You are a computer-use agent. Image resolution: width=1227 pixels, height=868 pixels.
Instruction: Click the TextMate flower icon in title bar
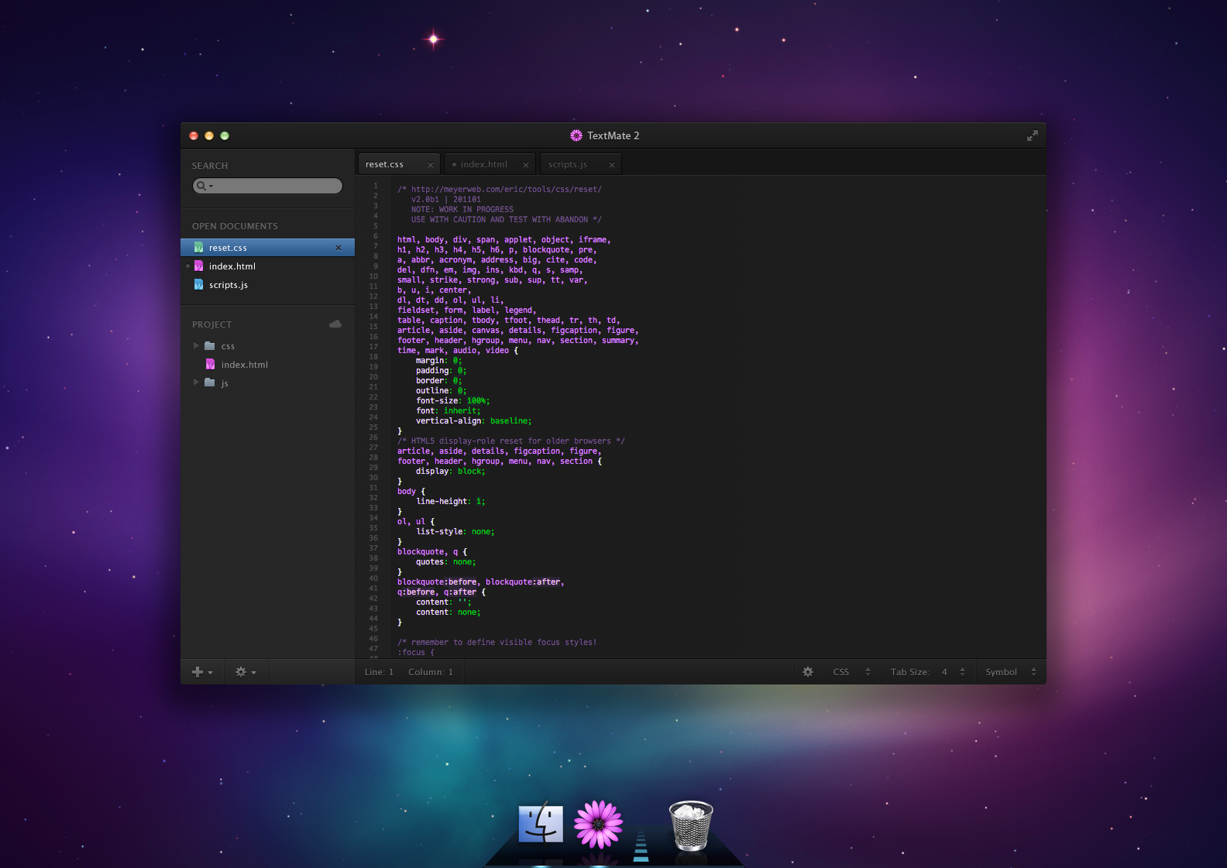point(576,136)
